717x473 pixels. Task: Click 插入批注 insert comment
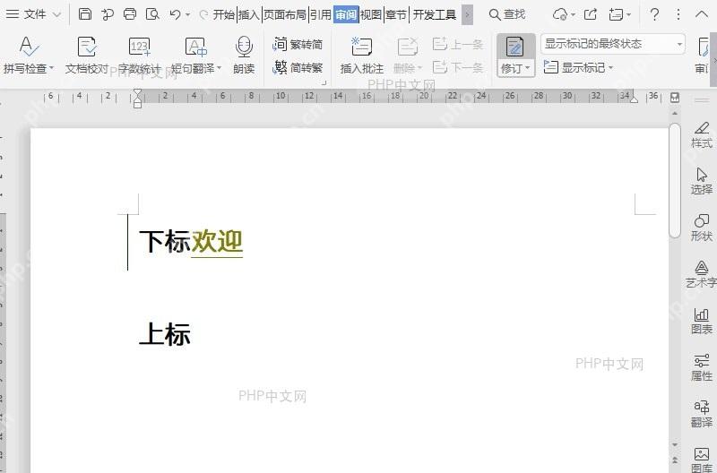[362, 56]
